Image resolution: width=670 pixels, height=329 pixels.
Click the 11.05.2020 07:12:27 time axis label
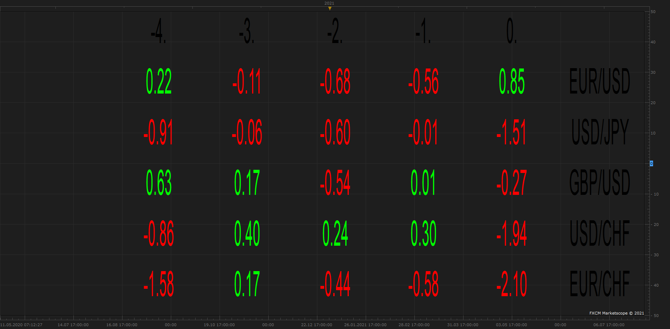pyautogui.click(x=21, y=325)
